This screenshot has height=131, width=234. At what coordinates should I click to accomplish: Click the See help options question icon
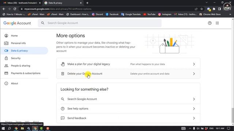tap(63, 108)
